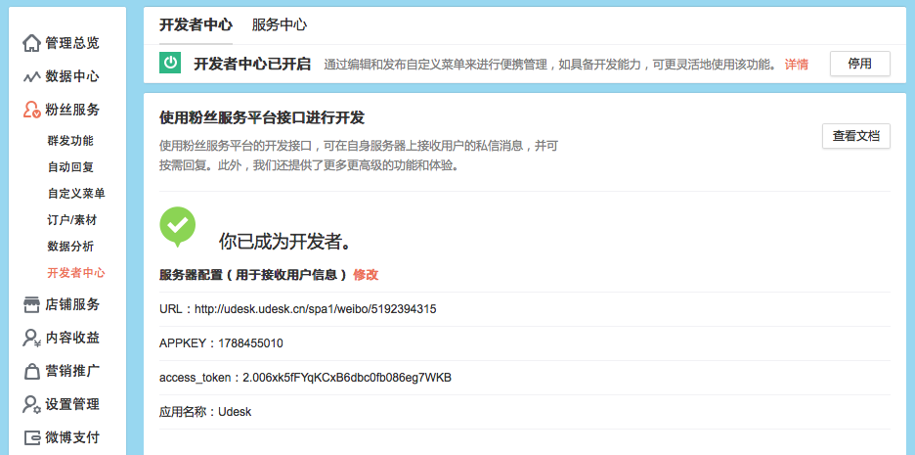Image resolution: width=915 pixels, height=455 pixels.
Task: Toggle the green power icon for developer center
Action: click(171, 64)
